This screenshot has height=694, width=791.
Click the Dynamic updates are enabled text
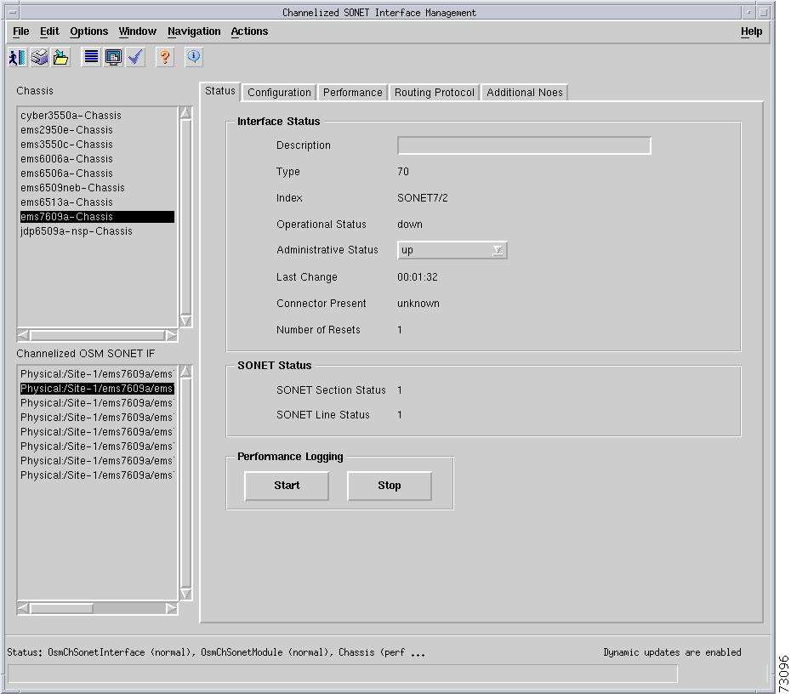click(672, 652)
